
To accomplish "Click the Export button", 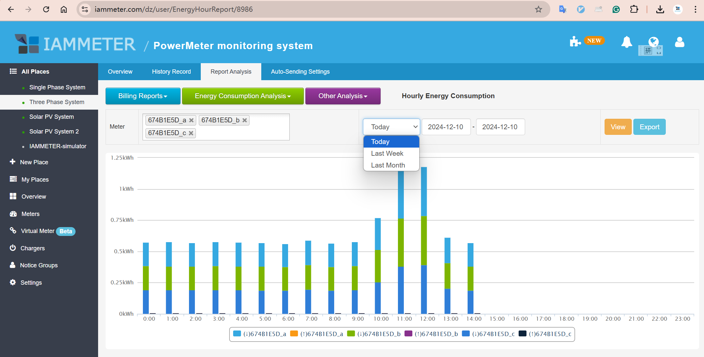I will (x=649, y=127).
